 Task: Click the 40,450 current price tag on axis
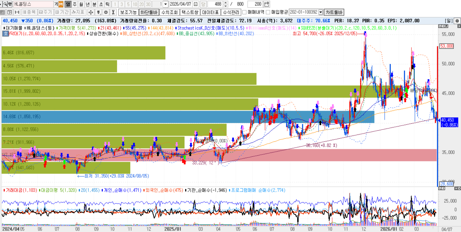449,122
